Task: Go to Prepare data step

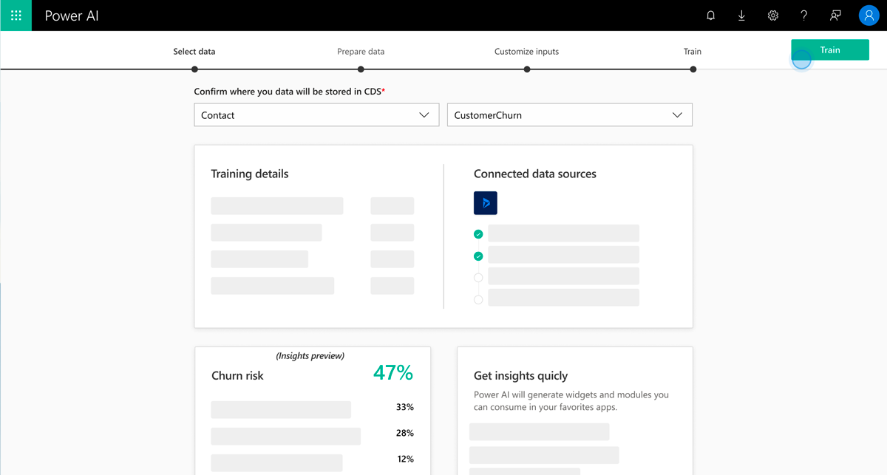Action: click(x=361, y=52)
